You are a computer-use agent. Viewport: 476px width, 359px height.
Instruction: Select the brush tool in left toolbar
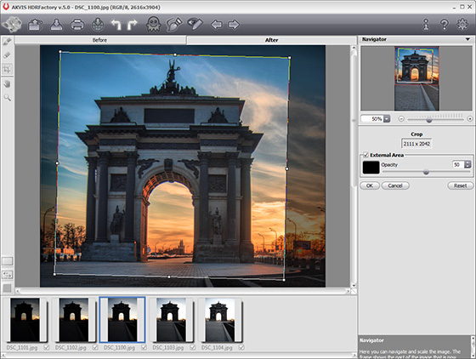click(7, 42)
